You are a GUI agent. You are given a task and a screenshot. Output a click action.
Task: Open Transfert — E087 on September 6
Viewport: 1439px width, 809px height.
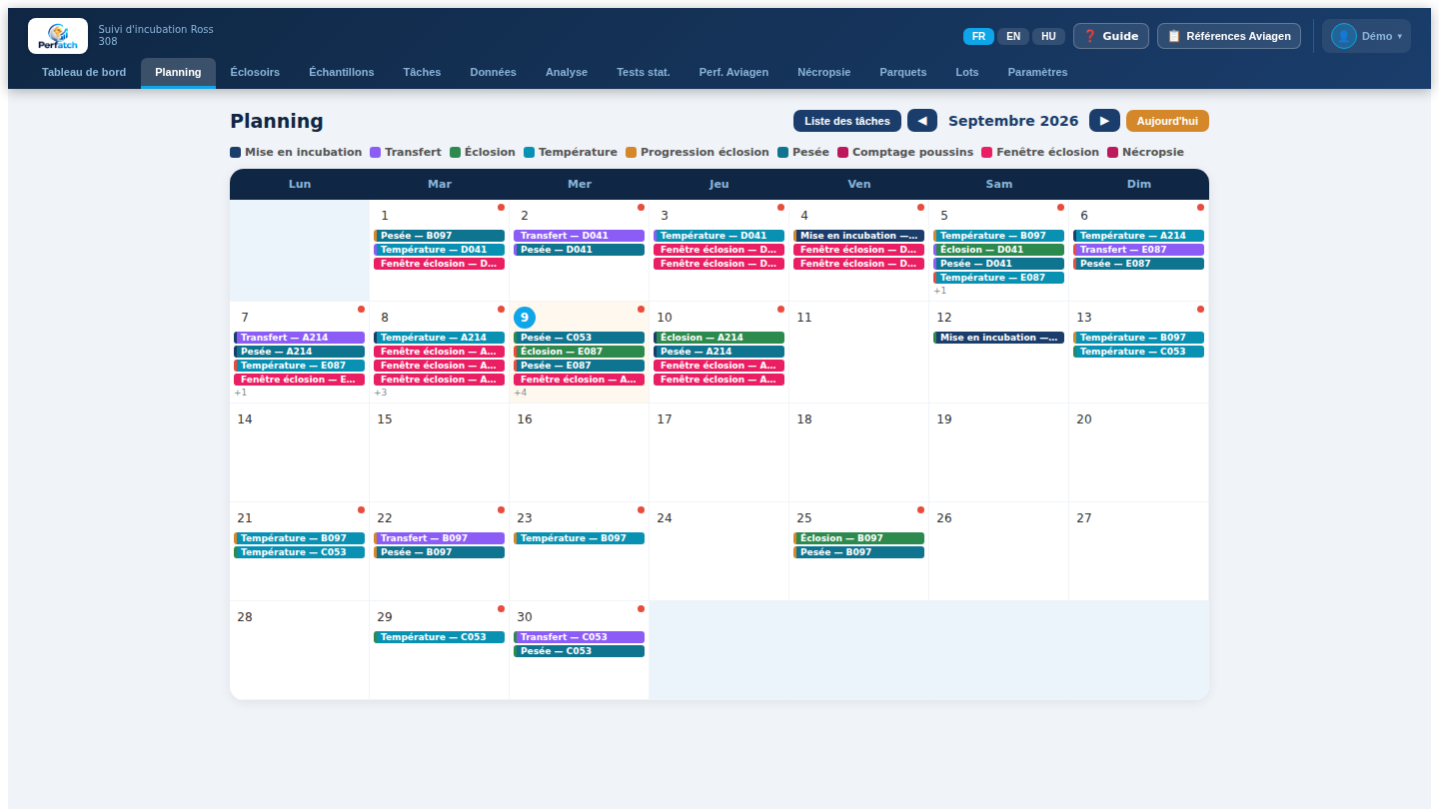coord(1139,250)
